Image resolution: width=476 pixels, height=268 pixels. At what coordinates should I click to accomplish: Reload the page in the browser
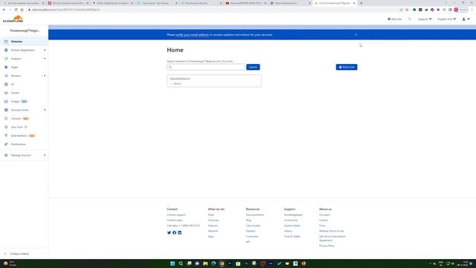tap(16, 10)
